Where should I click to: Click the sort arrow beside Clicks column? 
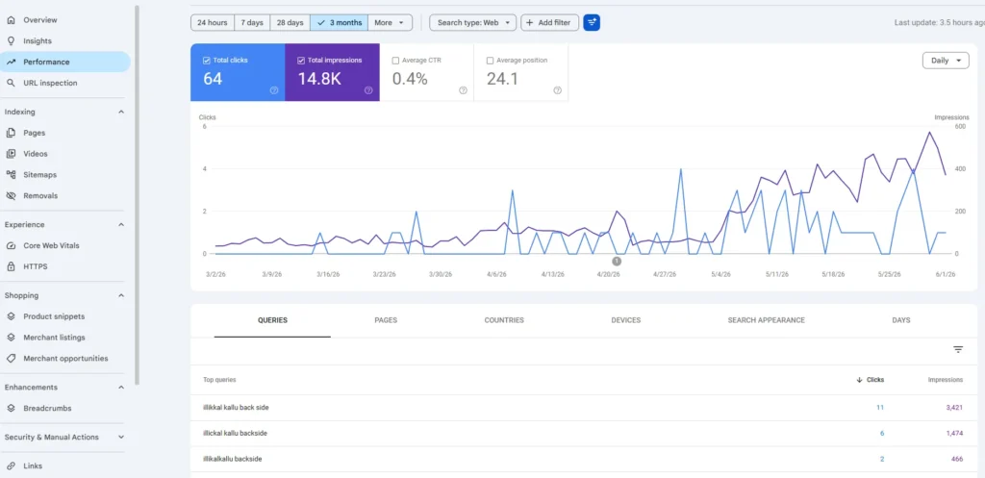tap(859, 380)
